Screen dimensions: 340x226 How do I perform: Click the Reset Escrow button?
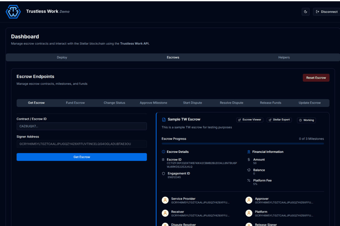[x=316, y=78]
